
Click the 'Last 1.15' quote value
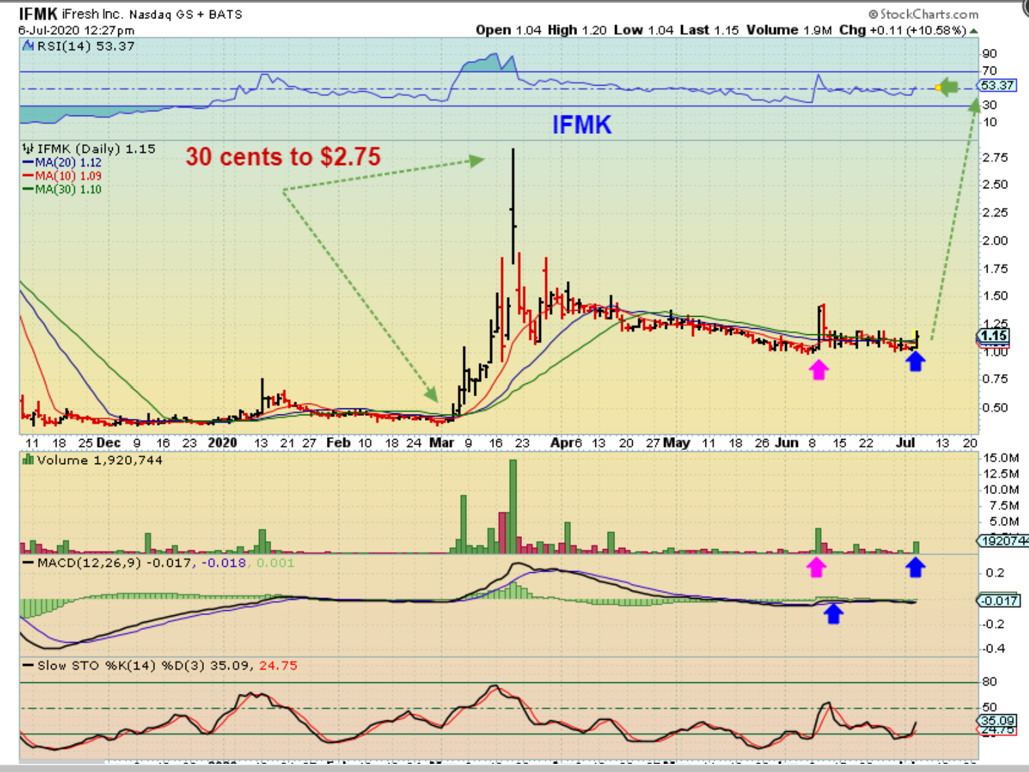click(x=709, y=30)
